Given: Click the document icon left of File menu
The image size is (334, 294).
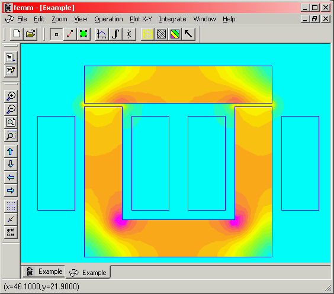Looking at the screenshot, I should 9,20.
